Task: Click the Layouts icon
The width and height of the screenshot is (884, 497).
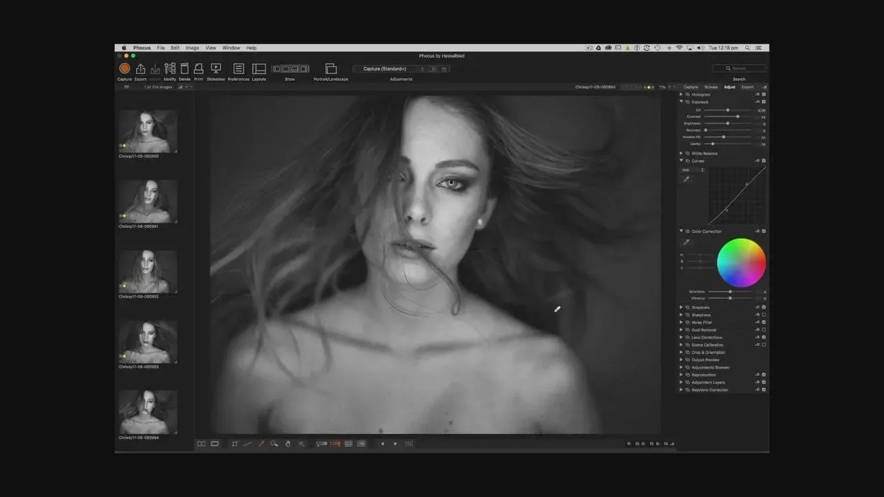Action: (259, 68)
